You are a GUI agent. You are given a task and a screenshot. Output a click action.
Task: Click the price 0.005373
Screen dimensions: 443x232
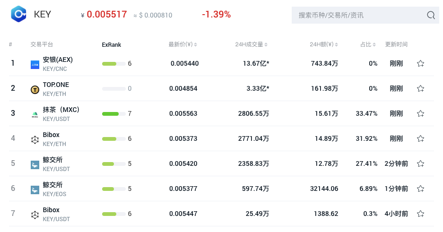(183, 138)
